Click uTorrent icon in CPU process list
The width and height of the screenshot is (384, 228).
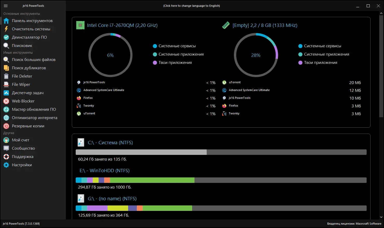click(79, 114)
